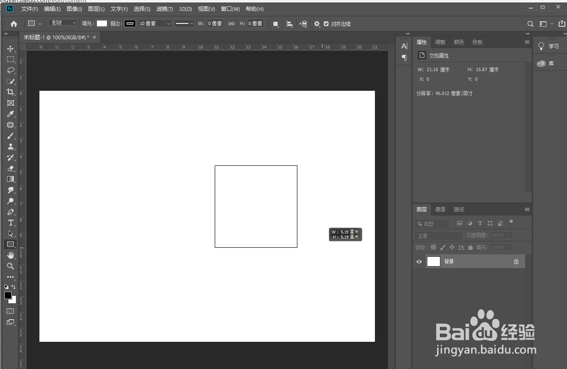The image size is (567, 369).
Task: Open the stroke line style dropdown
Action: 185,23
